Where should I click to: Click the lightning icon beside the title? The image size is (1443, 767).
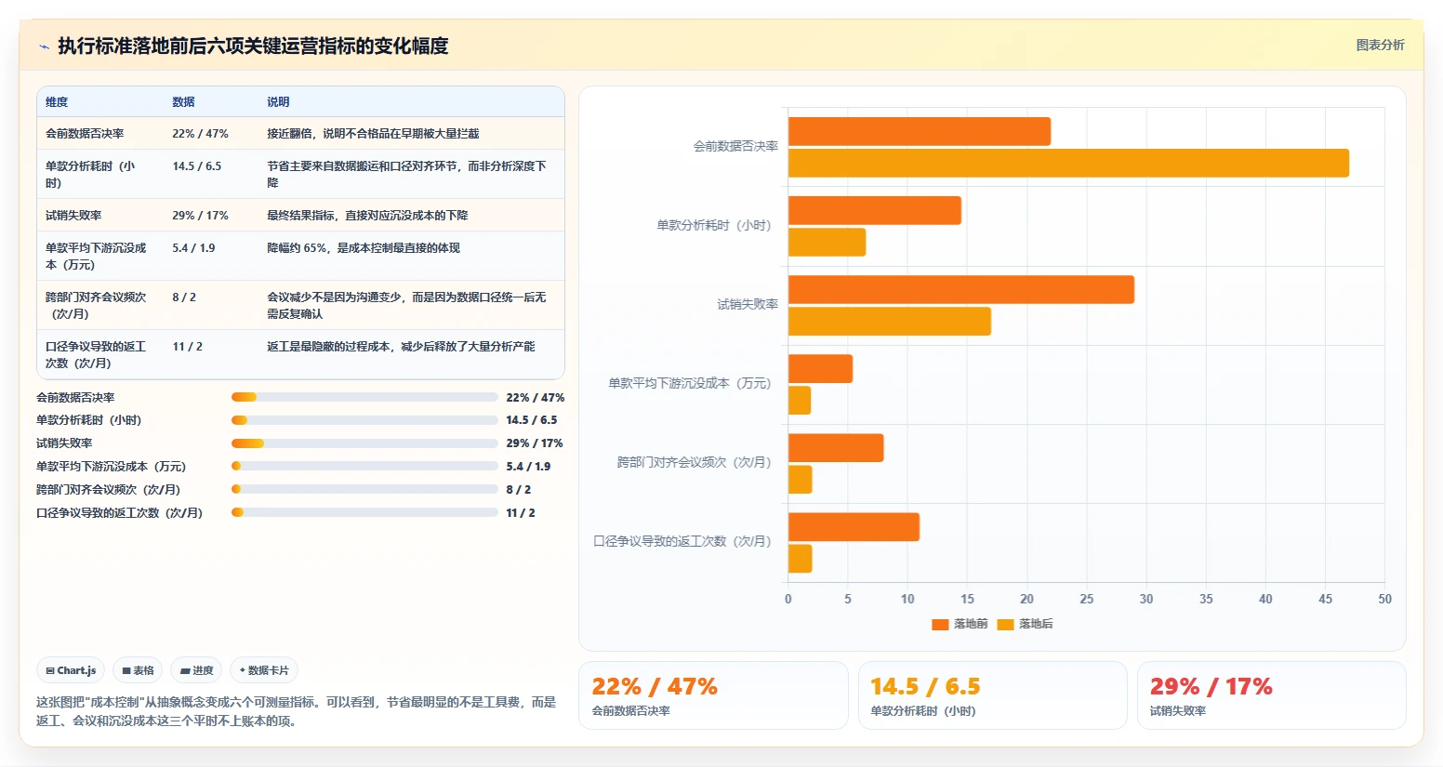[44, 46]
